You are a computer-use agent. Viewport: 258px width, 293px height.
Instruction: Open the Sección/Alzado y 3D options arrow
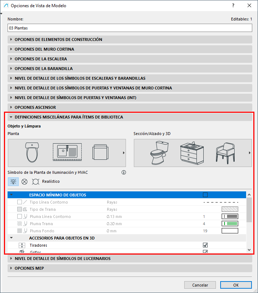[249, 153]
